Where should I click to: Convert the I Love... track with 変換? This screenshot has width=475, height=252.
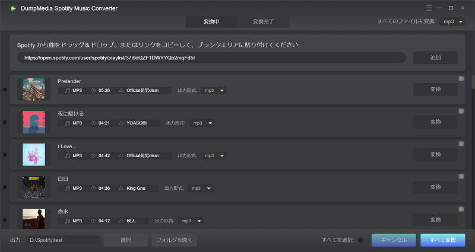tap(435, 154)
